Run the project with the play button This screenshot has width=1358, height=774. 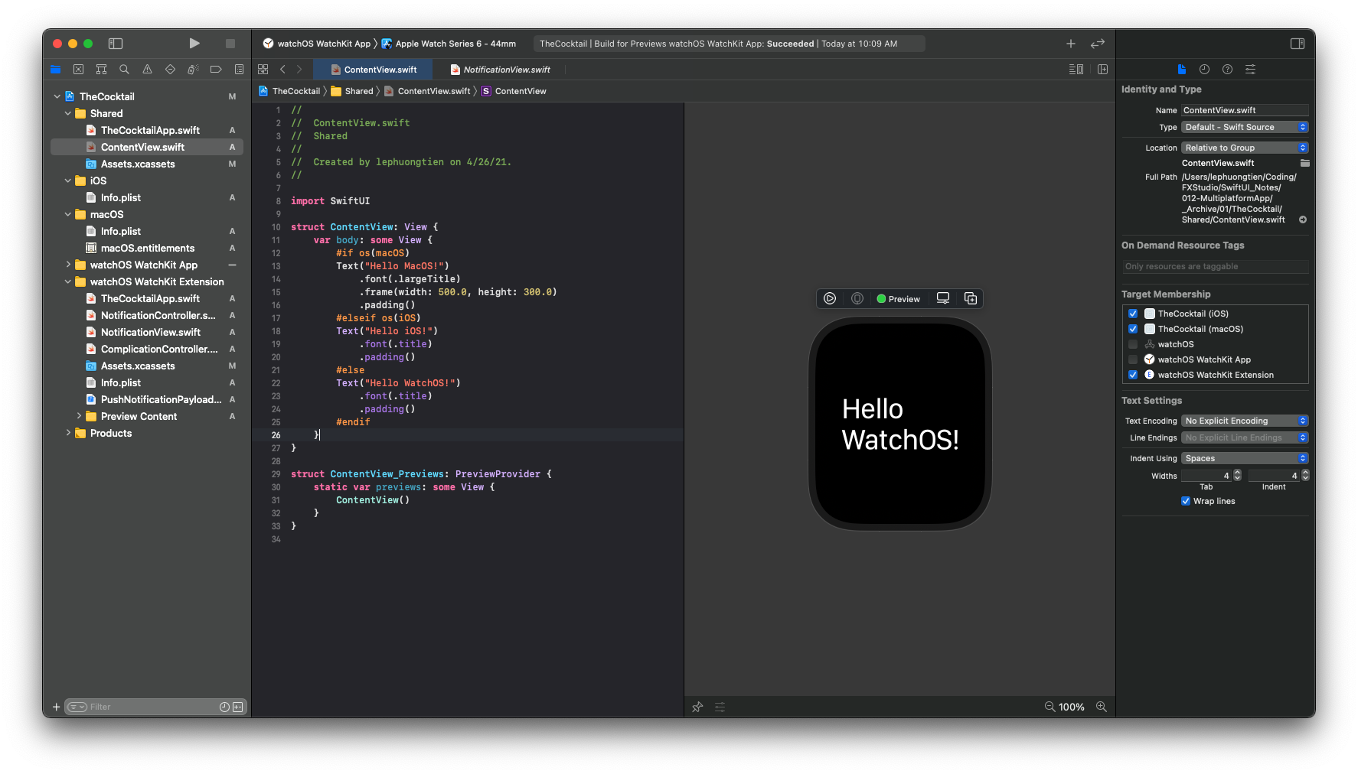(x=194, y=44)
